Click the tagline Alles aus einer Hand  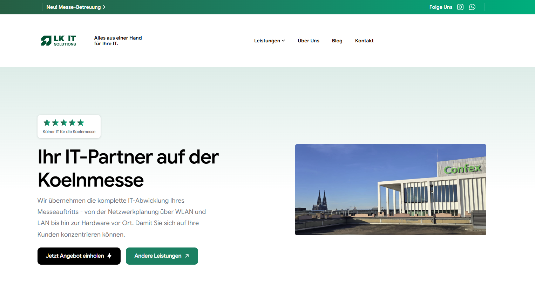click(x=118, y=41)
